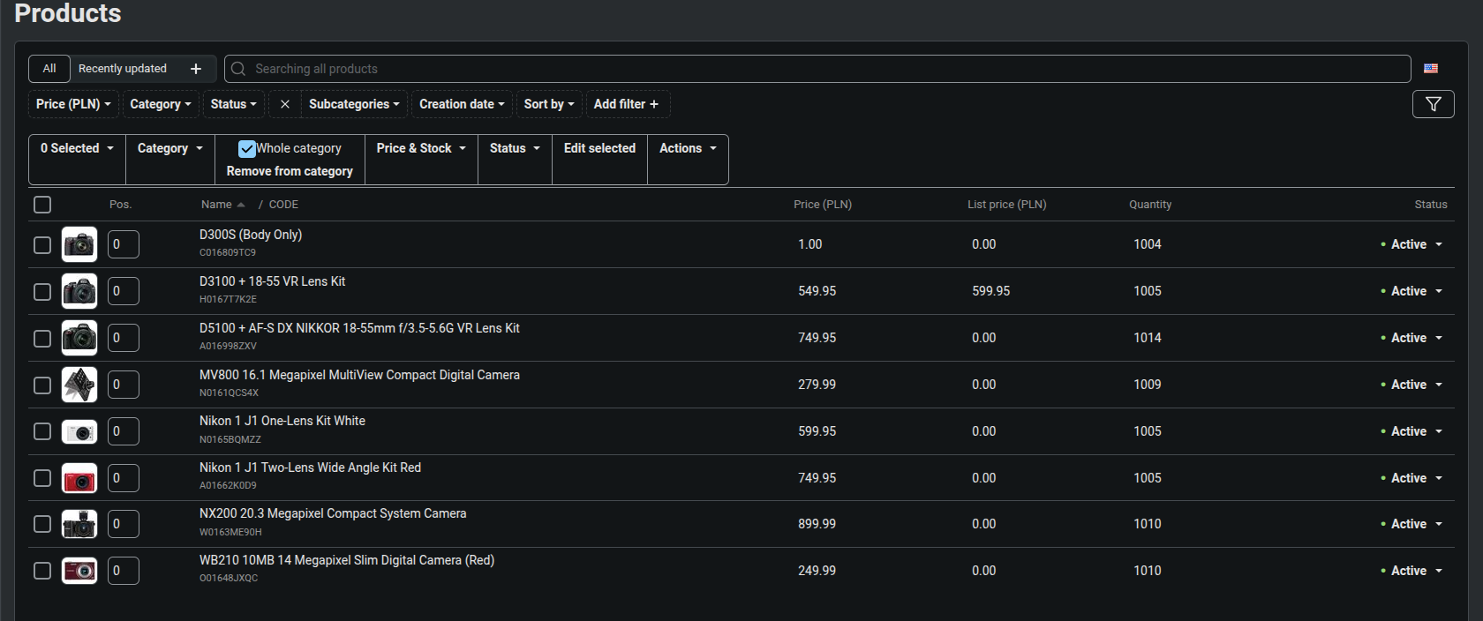Screen dimensions: 1483x621
Task: Switch to the Recently updated tab
Action: click(123, 69)
